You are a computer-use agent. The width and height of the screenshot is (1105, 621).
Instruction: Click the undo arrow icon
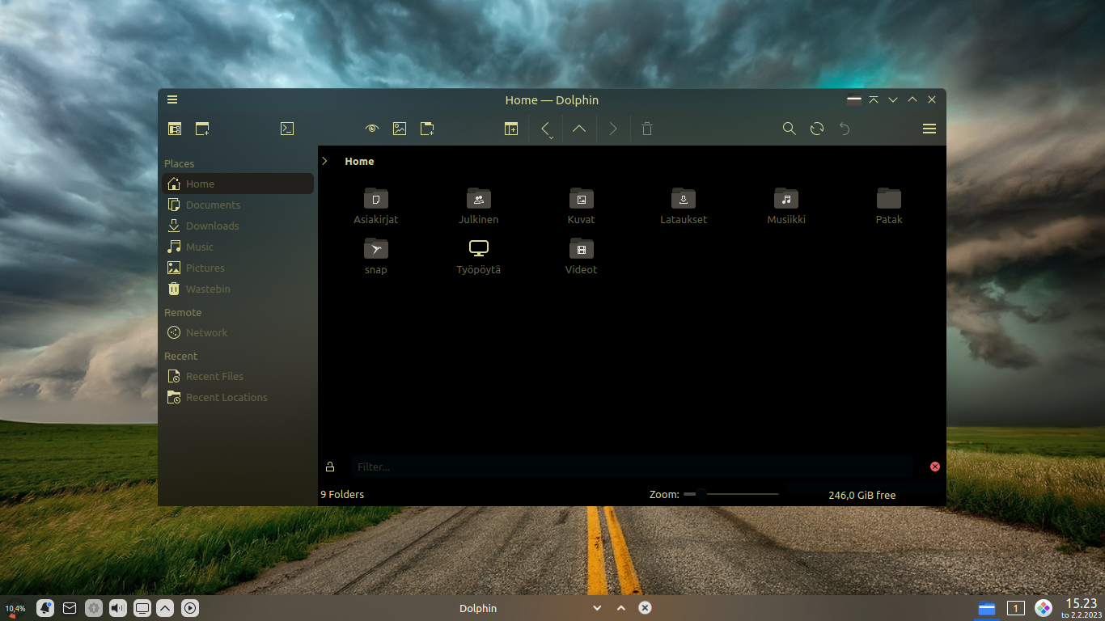pyautogui.click(x=845, y=129)
